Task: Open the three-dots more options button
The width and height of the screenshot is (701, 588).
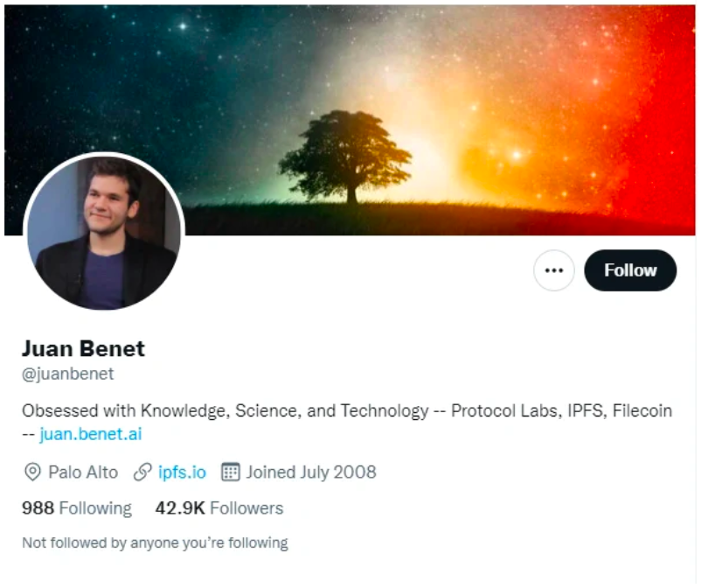Action: 553,270
